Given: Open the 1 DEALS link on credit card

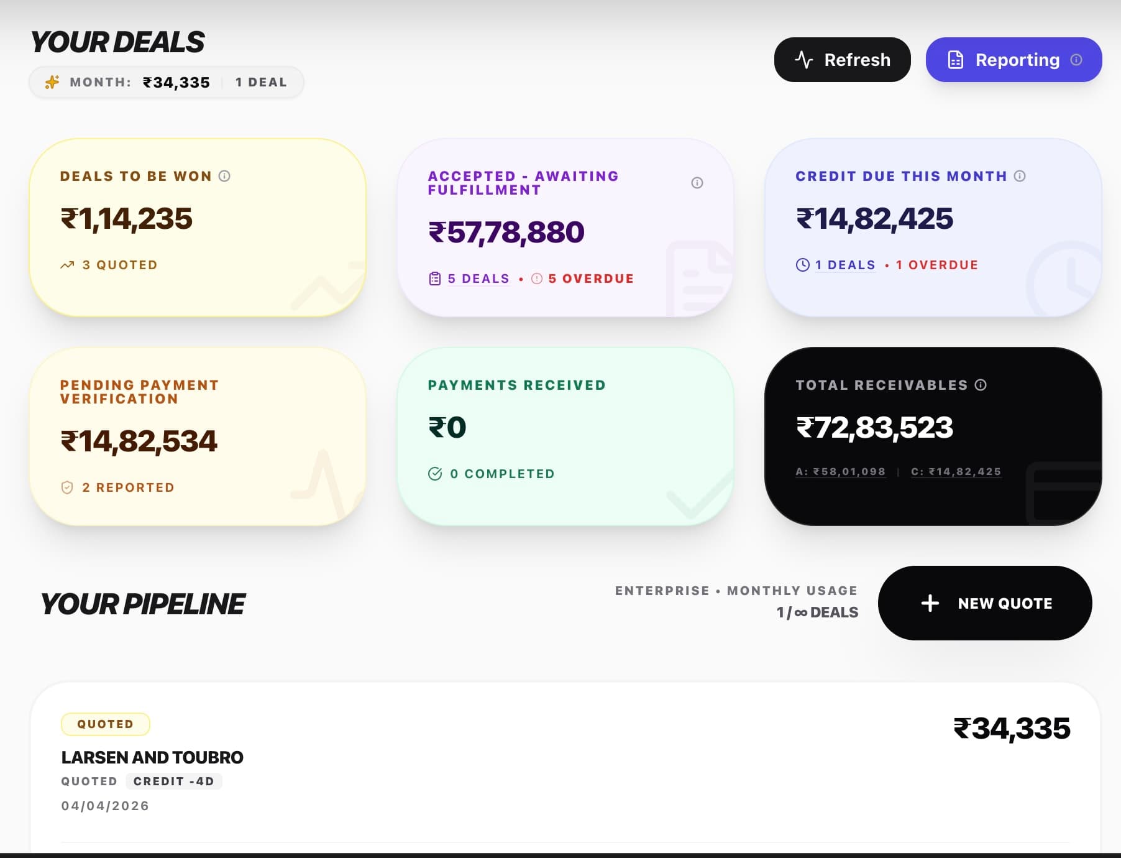Looking at the screenshot, I should (x=844, y=264).
